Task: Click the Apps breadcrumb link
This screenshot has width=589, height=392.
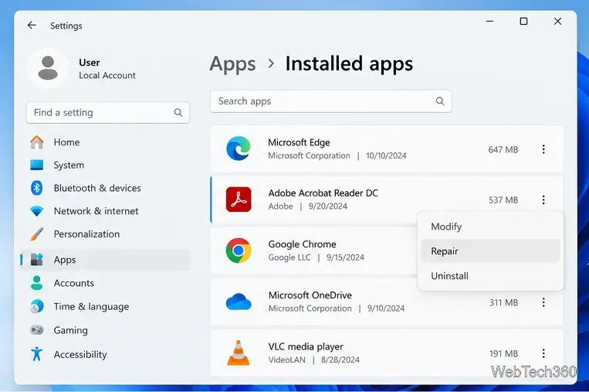Action: click(x=232, y=63)
